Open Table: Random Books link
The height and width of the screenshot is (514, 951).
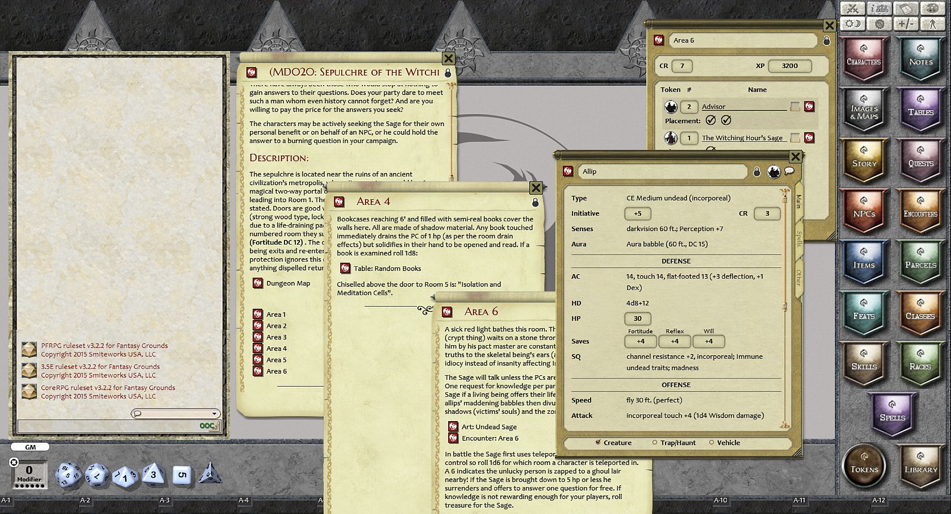345,268
